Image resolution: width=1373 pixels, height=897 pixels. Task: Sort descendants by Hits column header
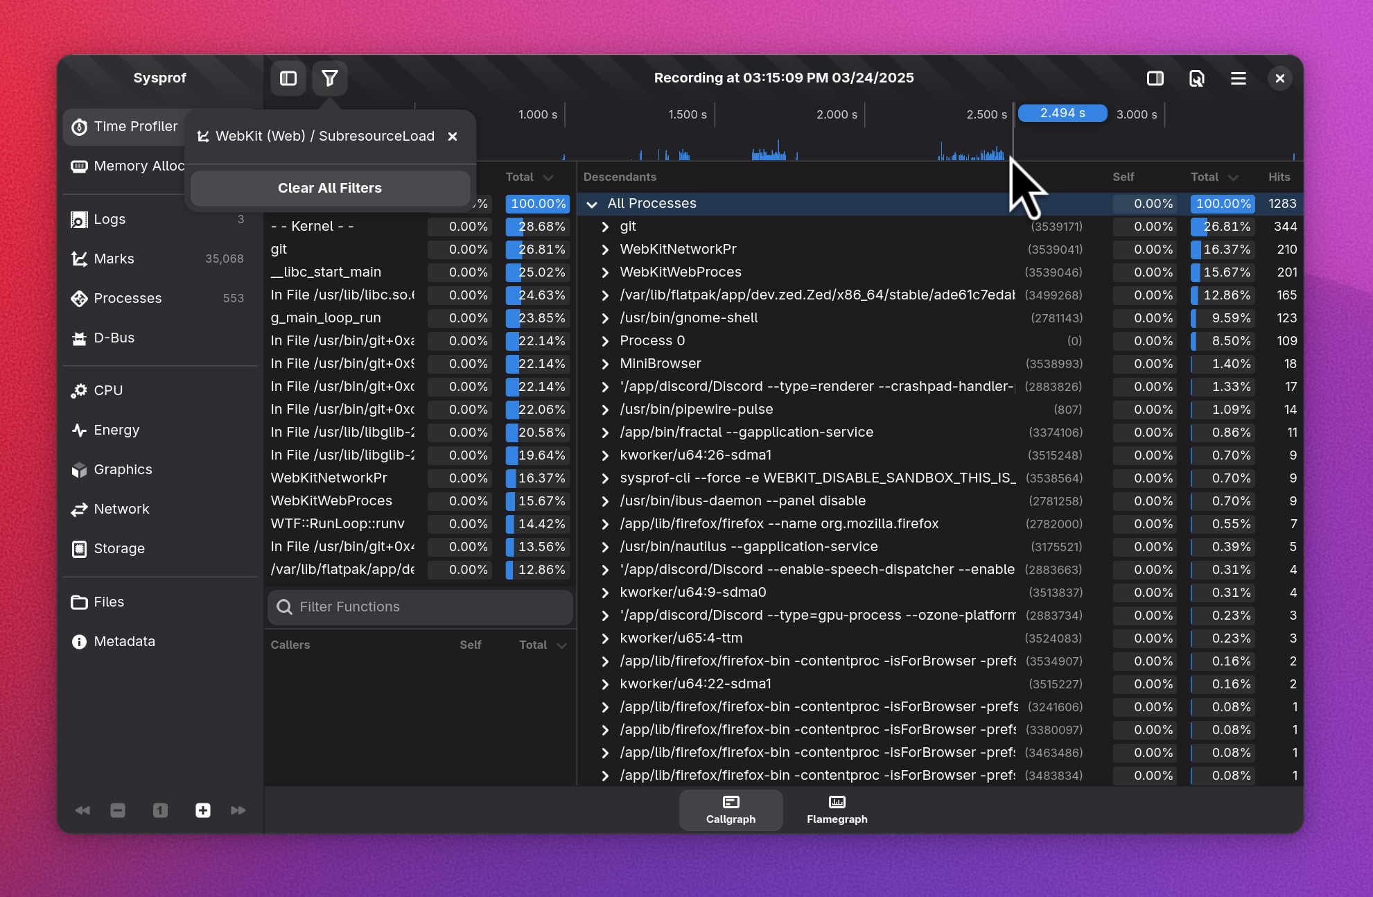click(x=1279, y=177)
